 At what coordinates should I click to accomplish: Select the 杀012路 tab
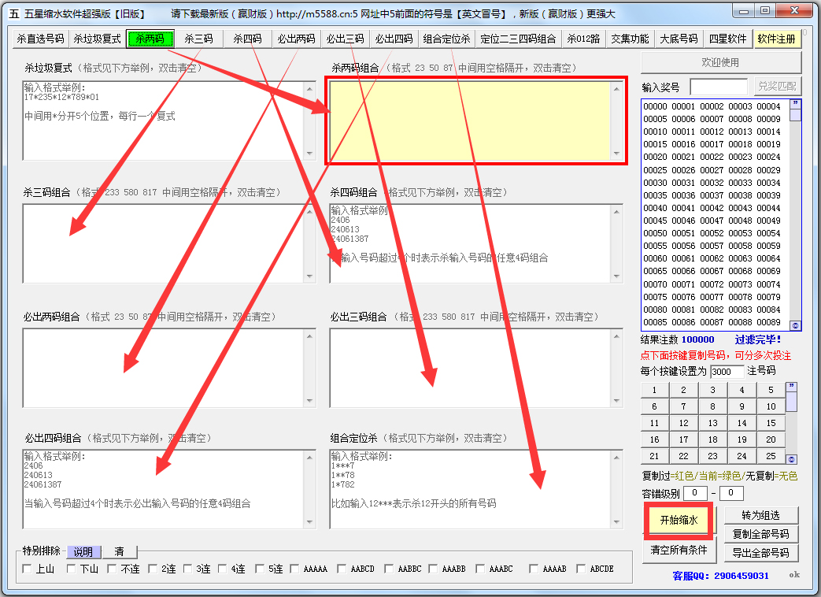click(583, 39)
